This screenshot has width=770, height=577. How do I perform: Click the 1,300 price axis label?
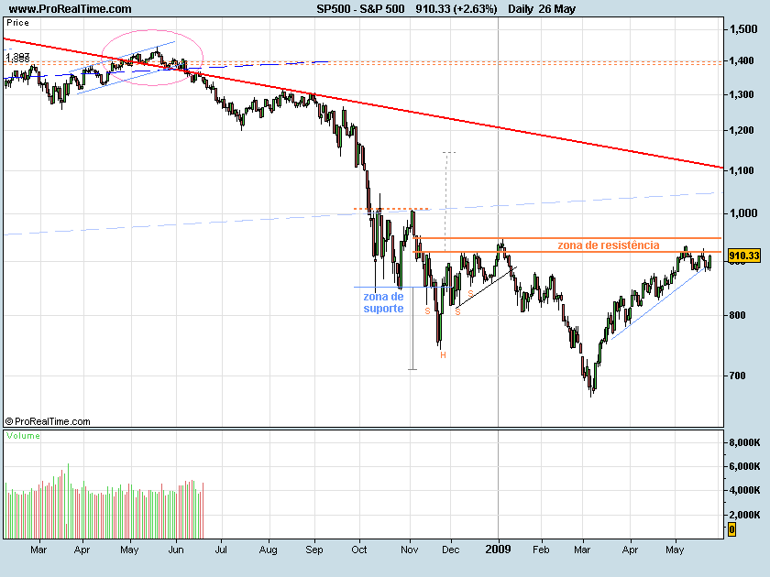742,94
